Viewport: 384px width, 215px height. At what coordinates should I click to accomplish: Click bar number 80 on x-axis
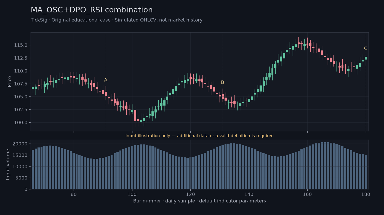[x=74, y=194]
